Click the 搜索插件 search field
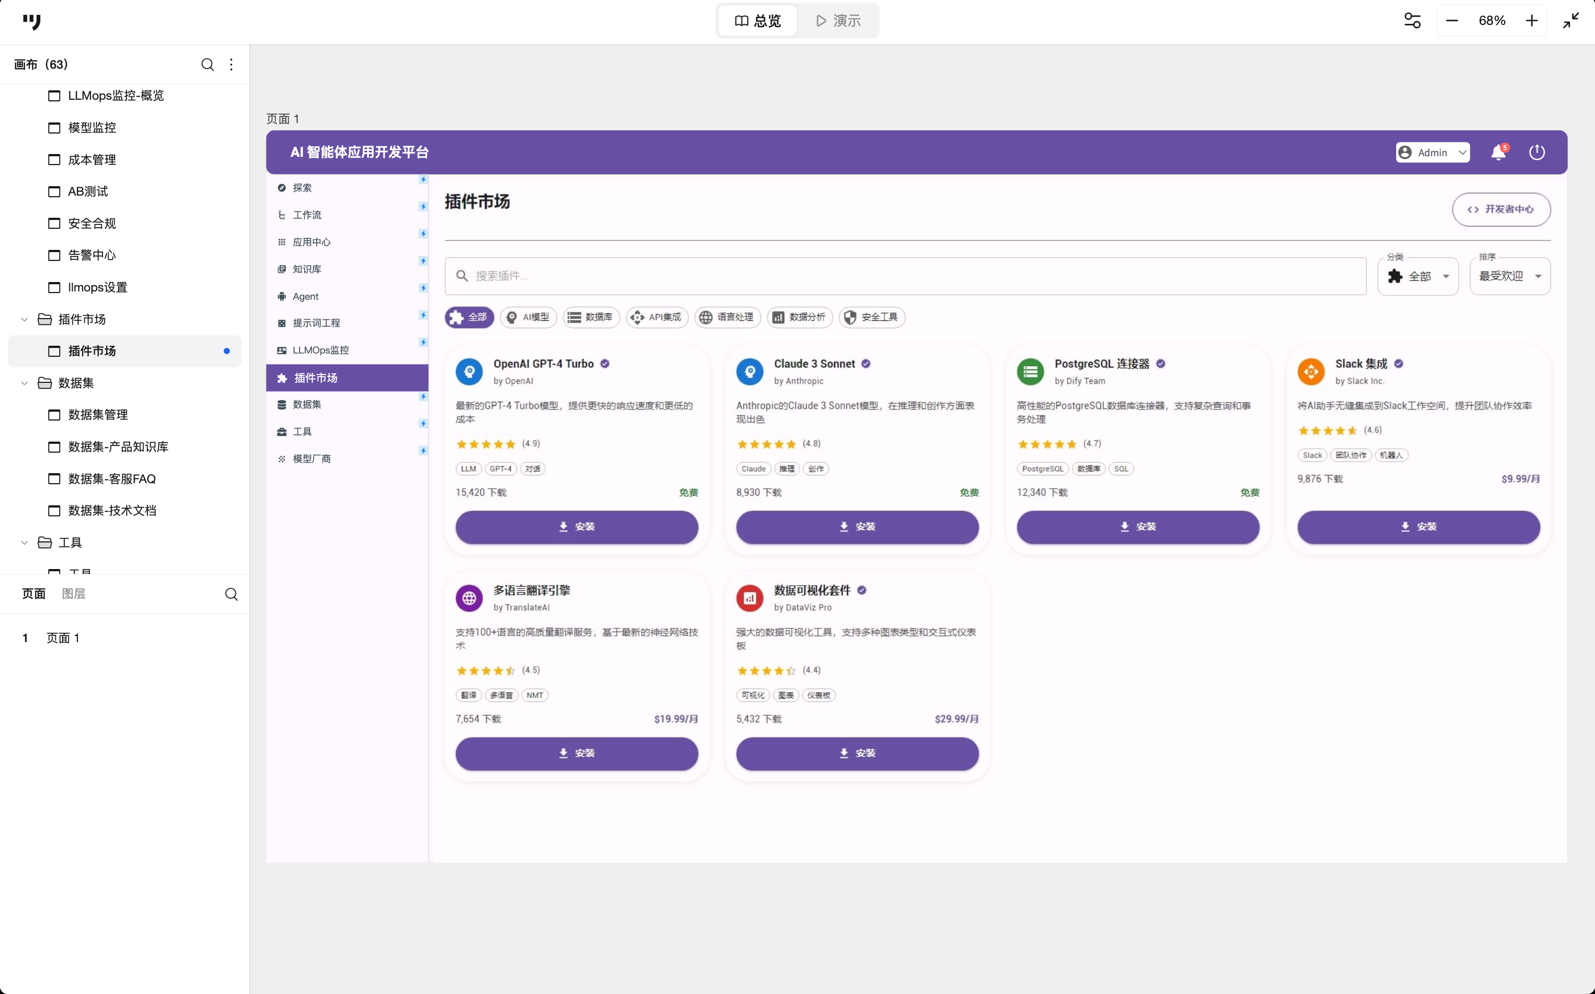Image resolution: width=1595 pixels, height=994 pixels. 907,276
